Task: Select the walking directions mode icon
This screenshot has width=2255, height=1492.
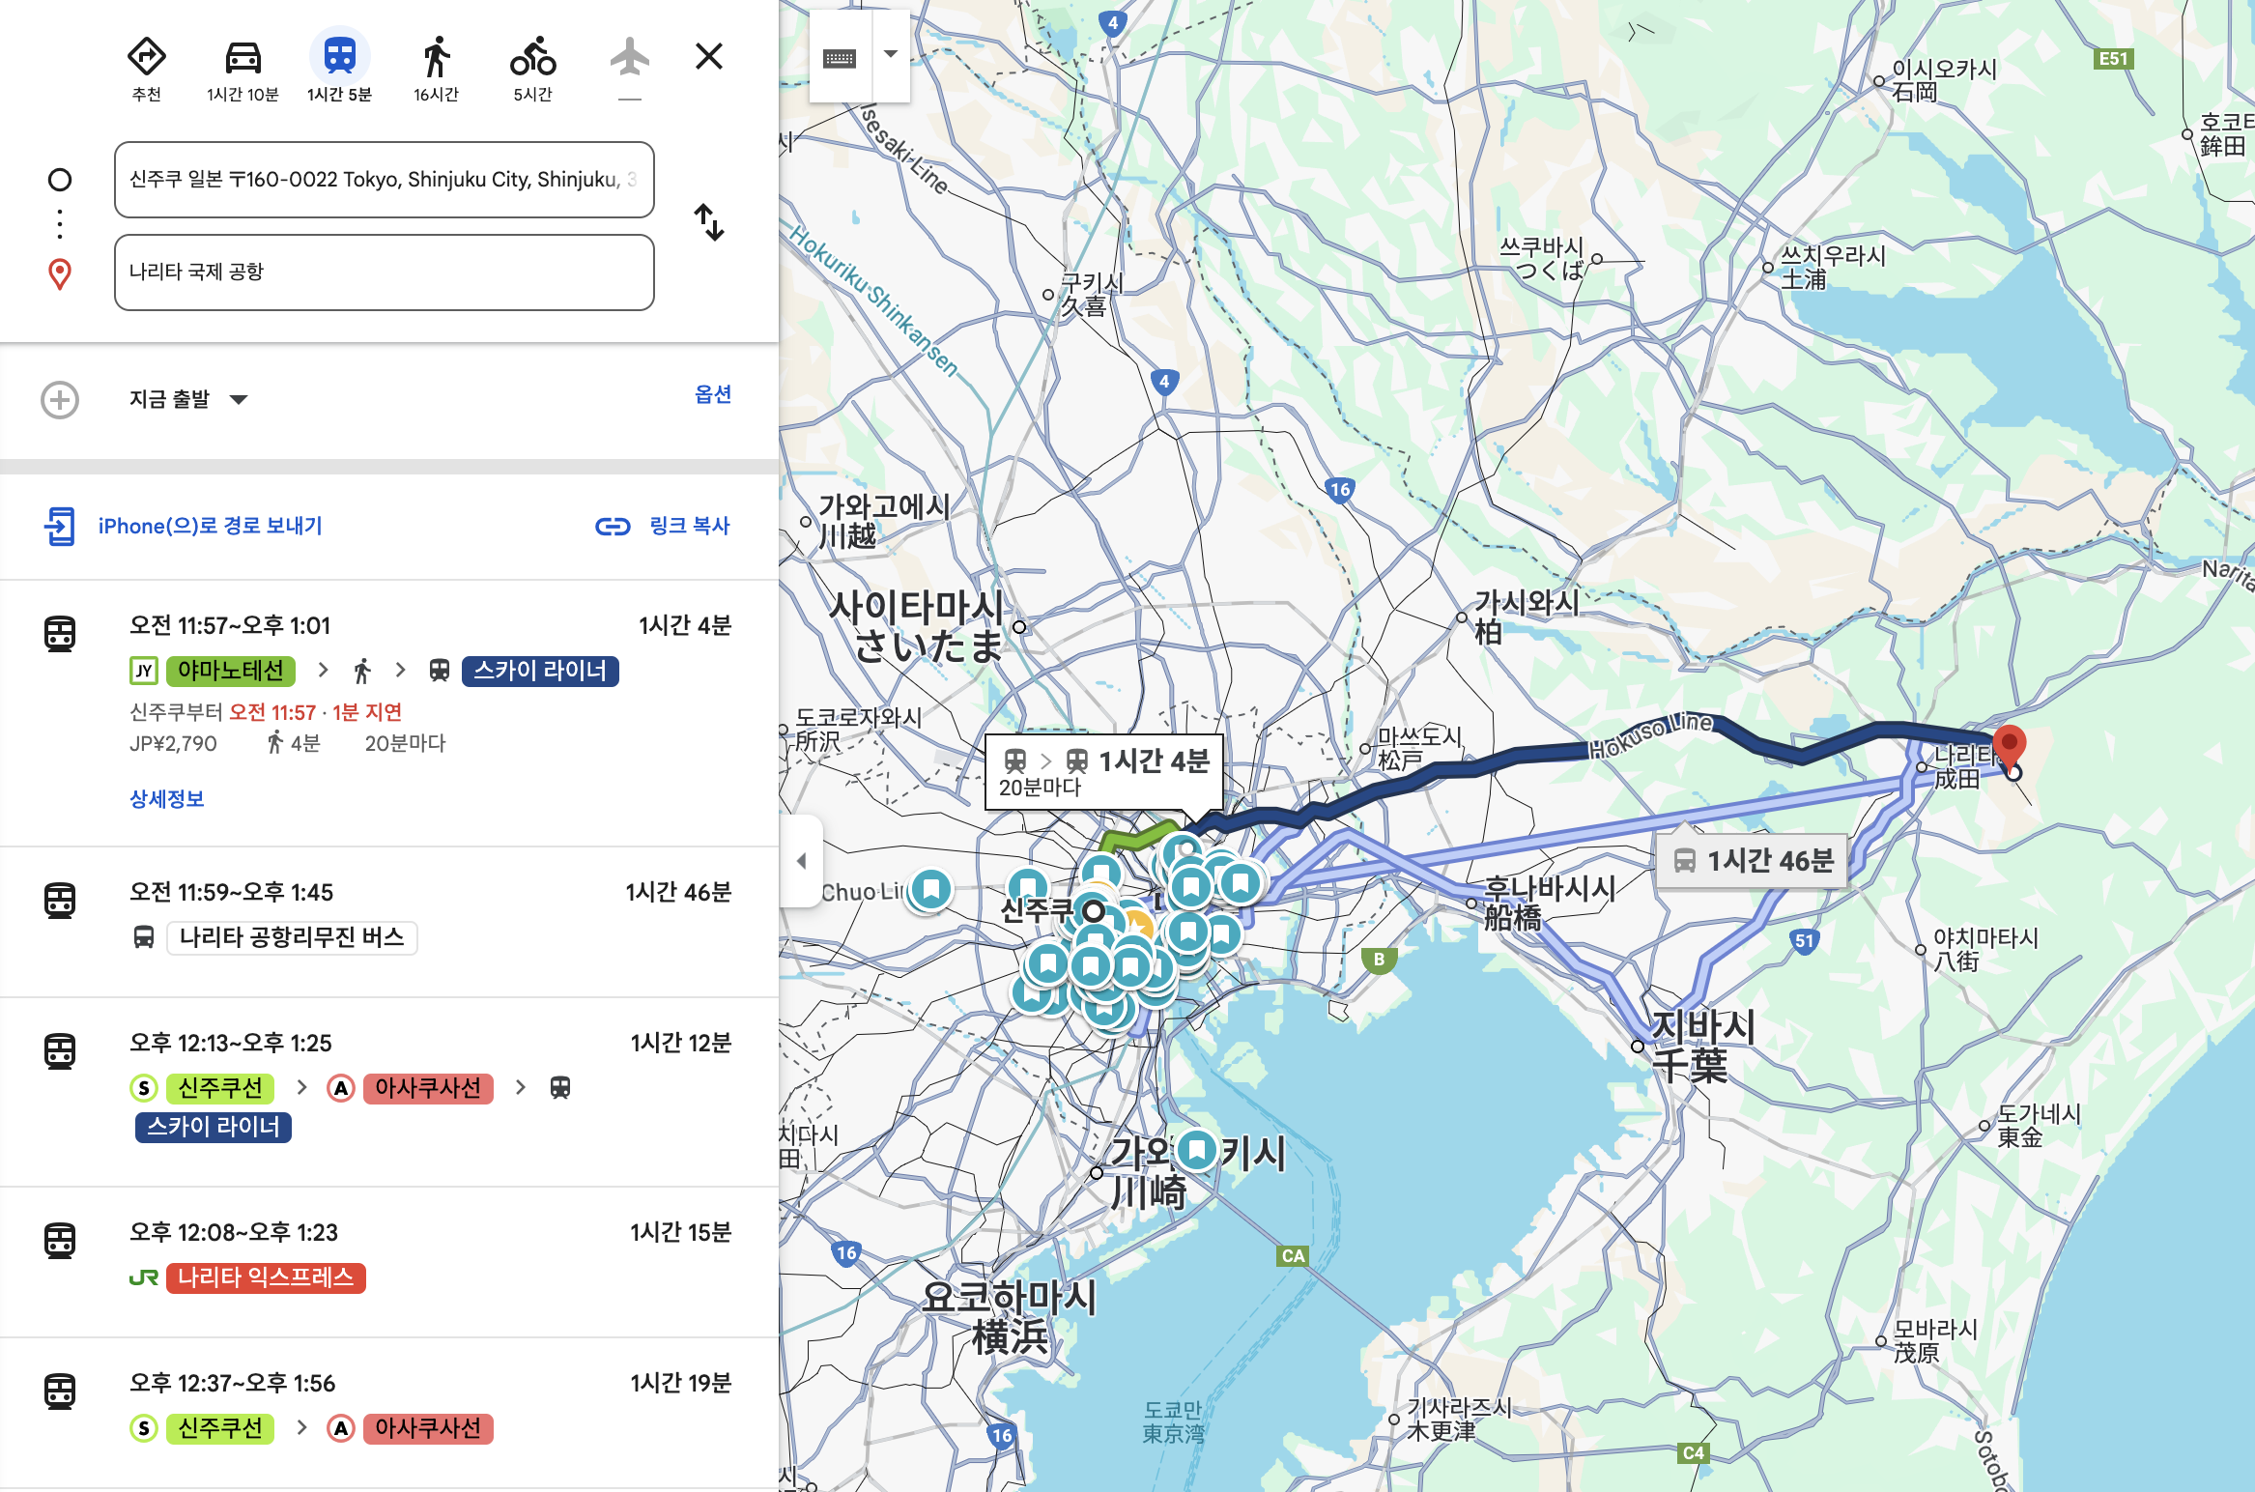Action: [437, 58]
